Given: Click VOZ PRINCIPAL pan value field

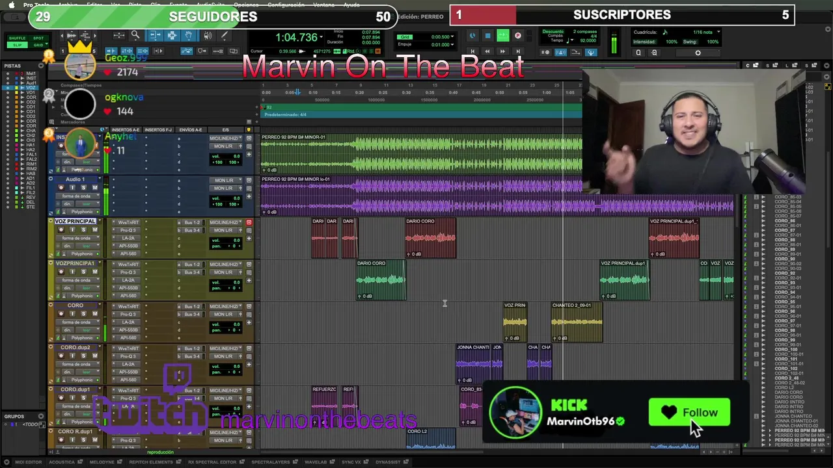Looking at the screenshot, I should point(233,246).
